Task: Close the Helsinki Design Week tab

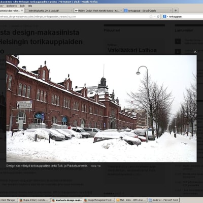Action: coord(121,11)
